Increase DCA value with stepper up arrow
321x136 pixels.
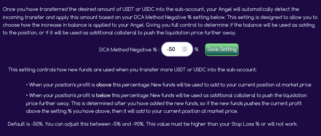pos(184,48)
